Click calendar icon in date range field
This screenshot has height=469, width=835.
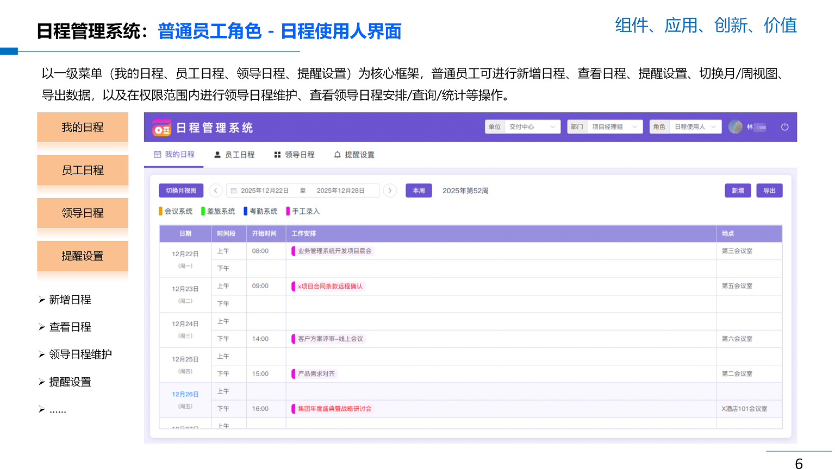[234, 191]
